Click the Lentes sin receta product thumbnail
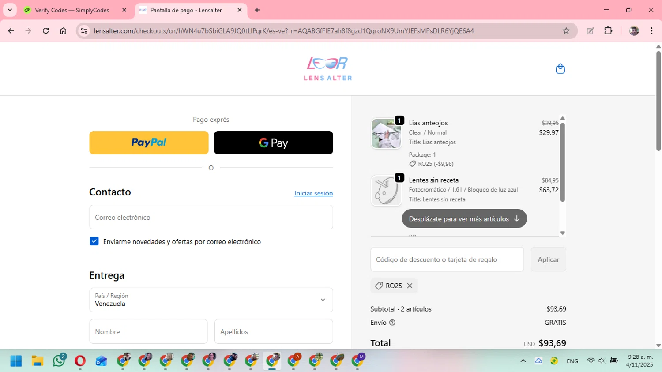 (386, 191)
